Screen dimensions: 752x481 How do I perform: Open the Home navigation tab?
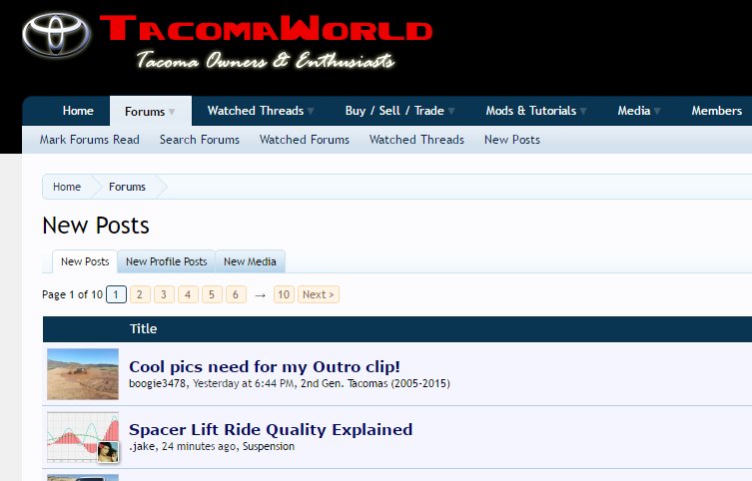tap(78, 111)
